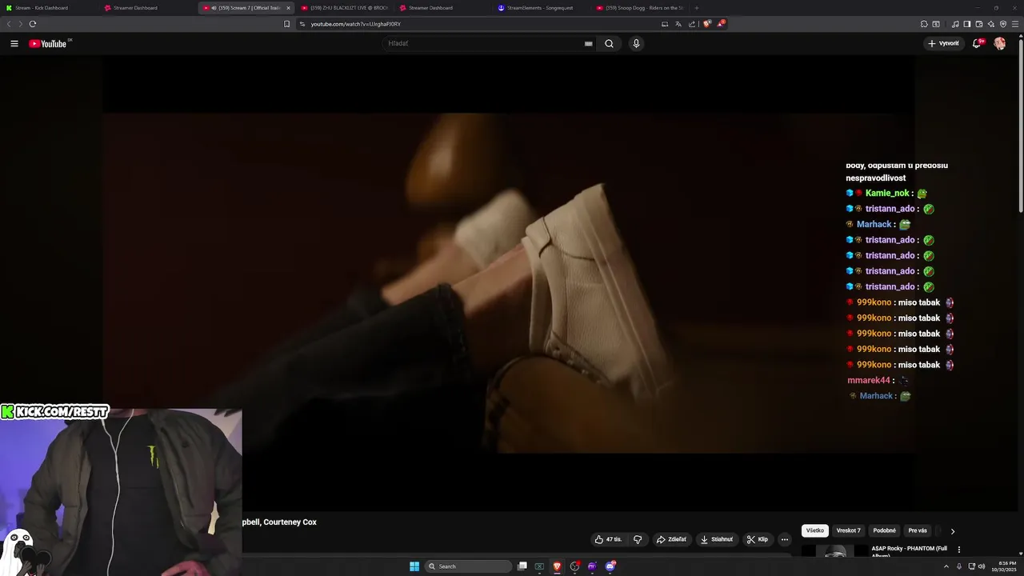Select the Vreskot 7 filter chip
Screen dimensions: 1024x576
point(848,530)
